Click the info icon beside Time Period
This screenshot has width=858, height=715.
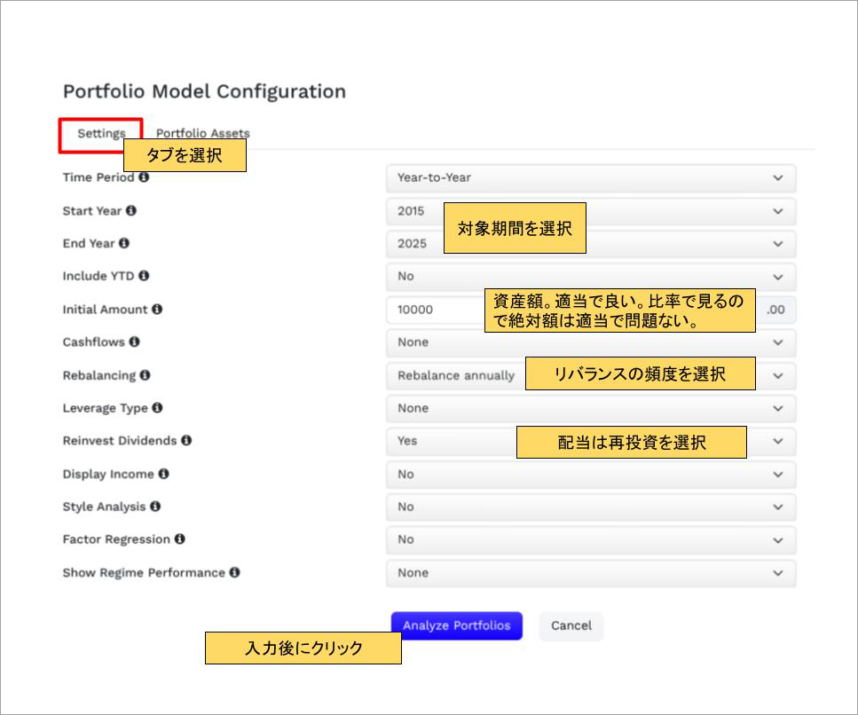click(x=144, y=177)
